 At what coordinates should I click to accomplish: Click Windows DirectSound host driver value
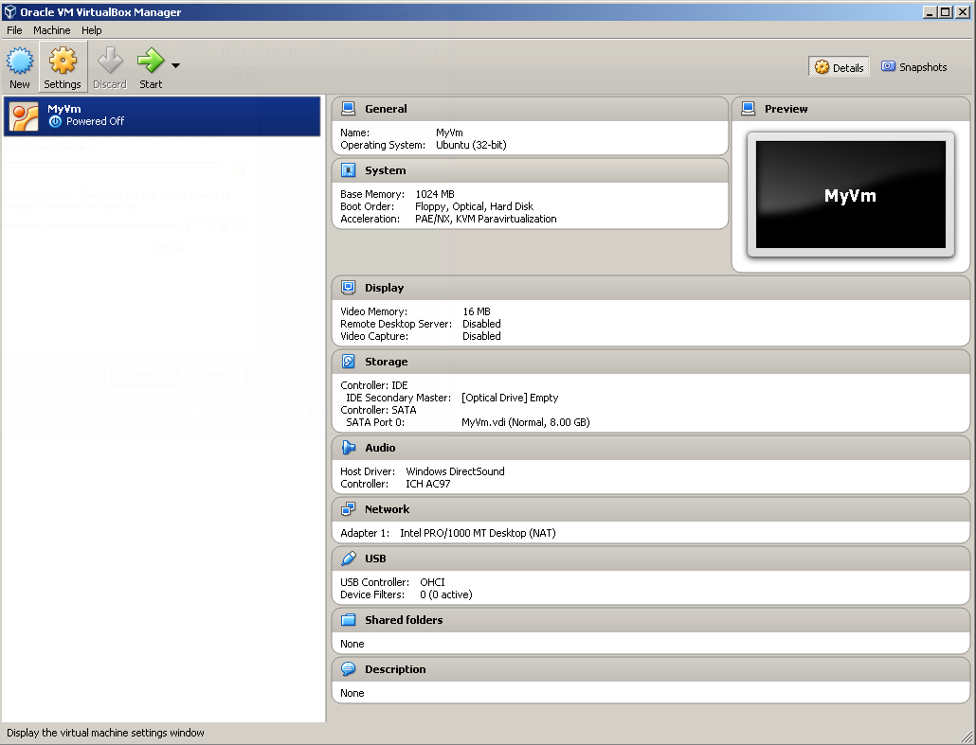coord(455,471)
